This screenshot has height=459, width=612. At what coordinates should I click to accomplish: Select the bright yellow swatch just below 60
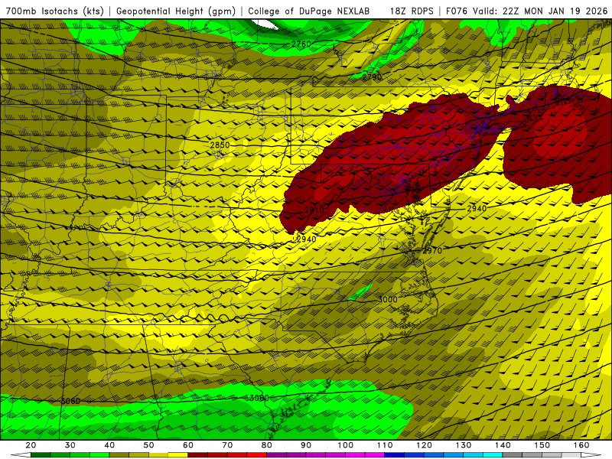[178, 454]
